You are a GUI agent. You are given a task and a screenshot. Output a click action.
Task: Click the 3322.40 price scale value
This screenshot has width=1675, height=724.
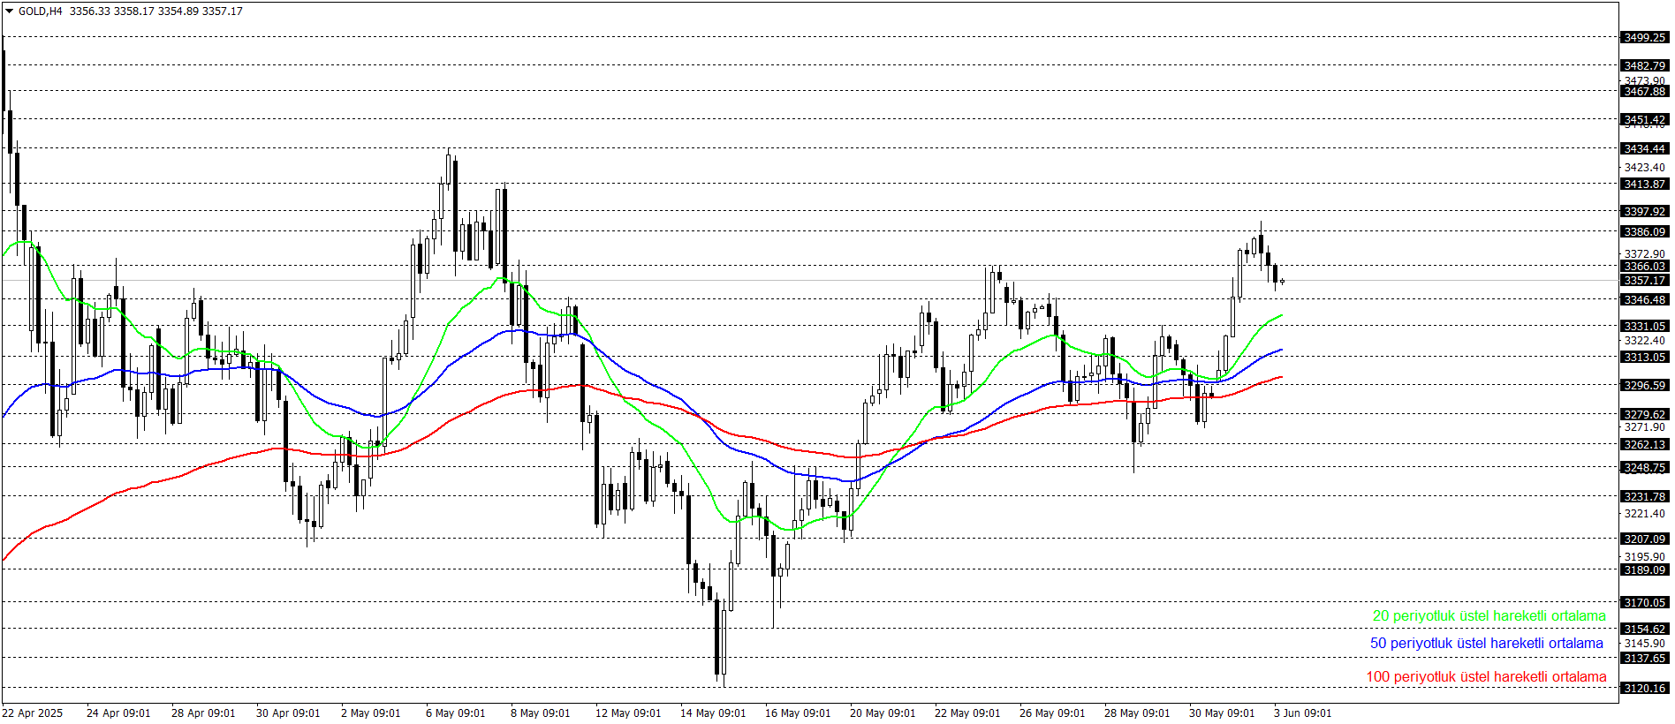[1644, 340]
